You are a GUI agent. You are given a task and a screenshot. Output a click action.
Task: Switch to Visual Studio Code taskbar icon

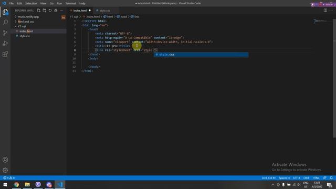click(60, 184)
